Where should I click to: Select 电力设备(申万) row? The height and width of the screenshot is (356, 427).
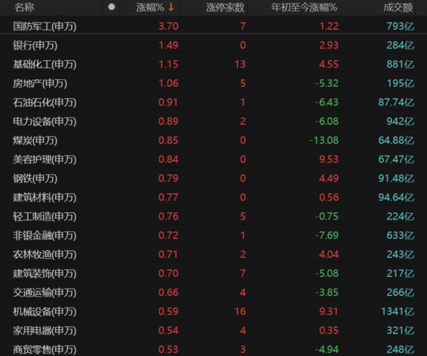(x=213, y=121)
